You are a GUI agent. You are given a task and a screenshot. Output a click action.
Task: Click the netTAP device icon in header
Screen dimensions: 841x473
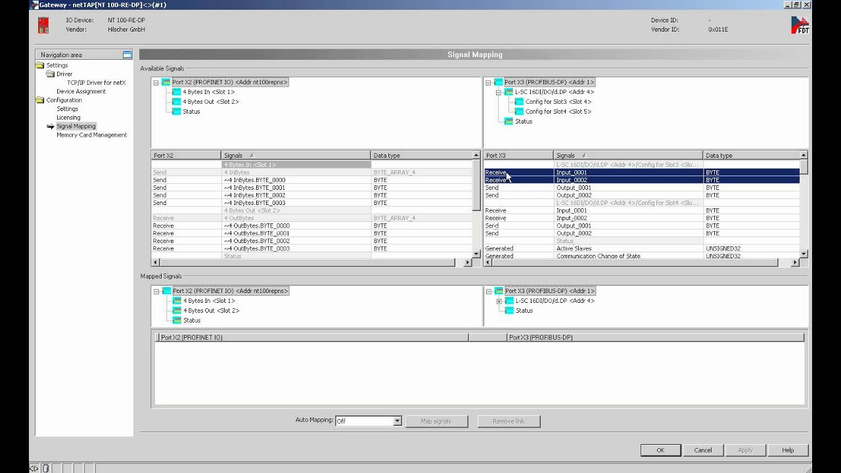(43, 25)
